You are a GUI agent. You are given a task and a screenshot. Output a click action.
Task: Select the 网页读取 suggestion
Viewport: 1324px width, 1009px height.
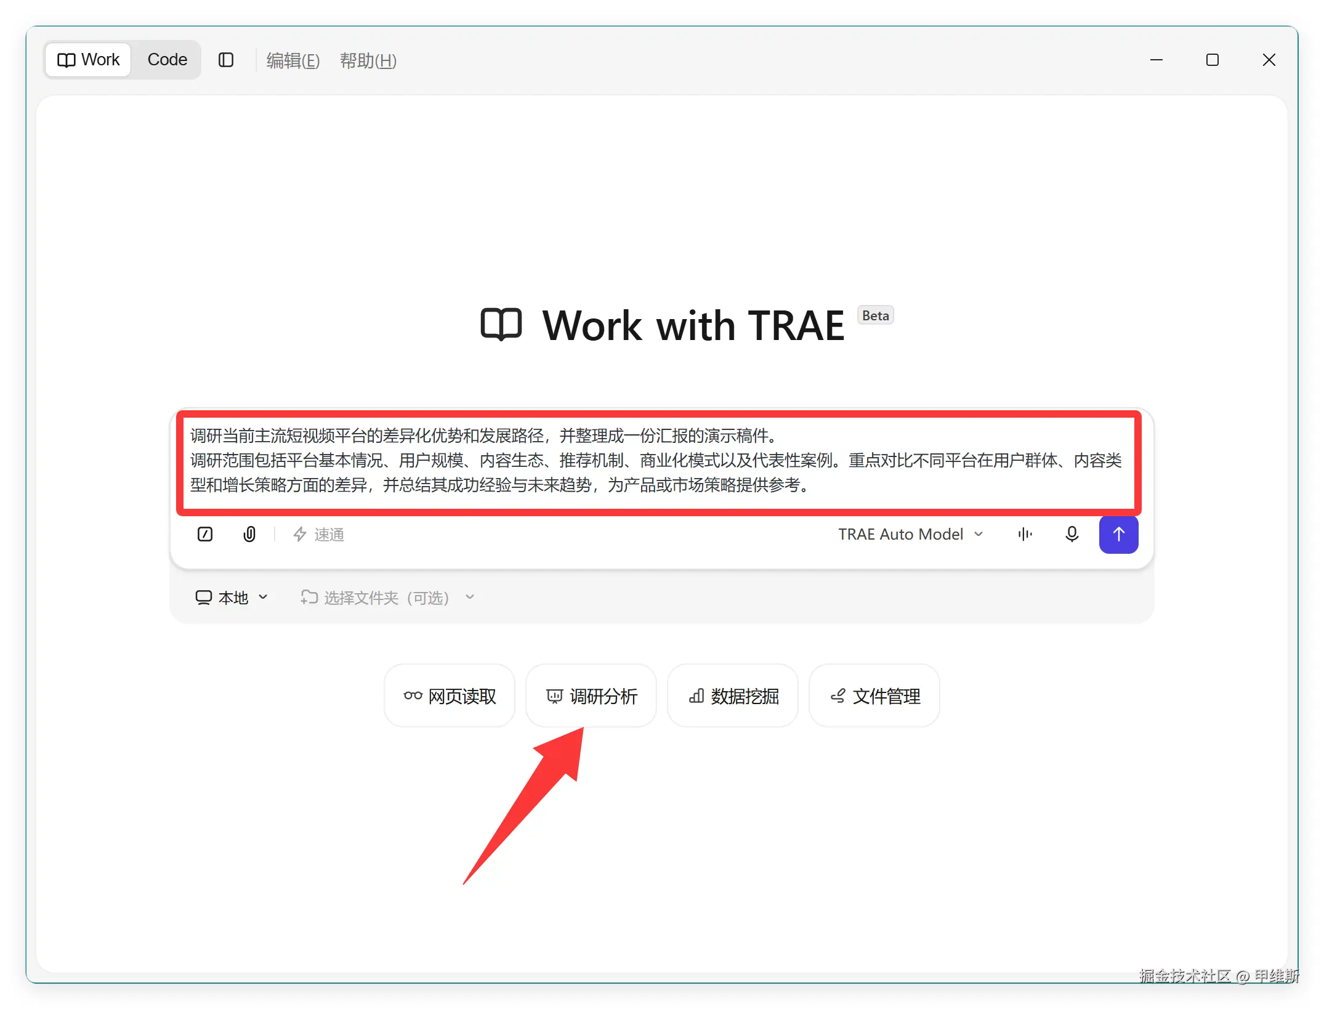[x=450, y=696]
